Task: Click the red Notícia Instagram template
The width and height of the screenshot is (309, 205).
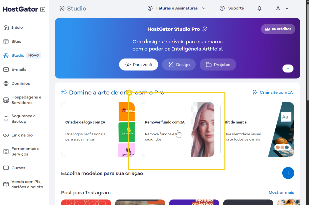Action: point(86,202)
